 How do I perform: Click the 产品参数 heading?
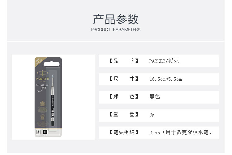116,19
